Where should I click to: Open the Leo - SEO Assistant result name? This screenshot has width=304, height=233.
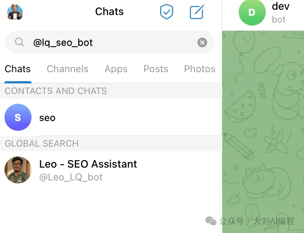[x=88, y=164]
